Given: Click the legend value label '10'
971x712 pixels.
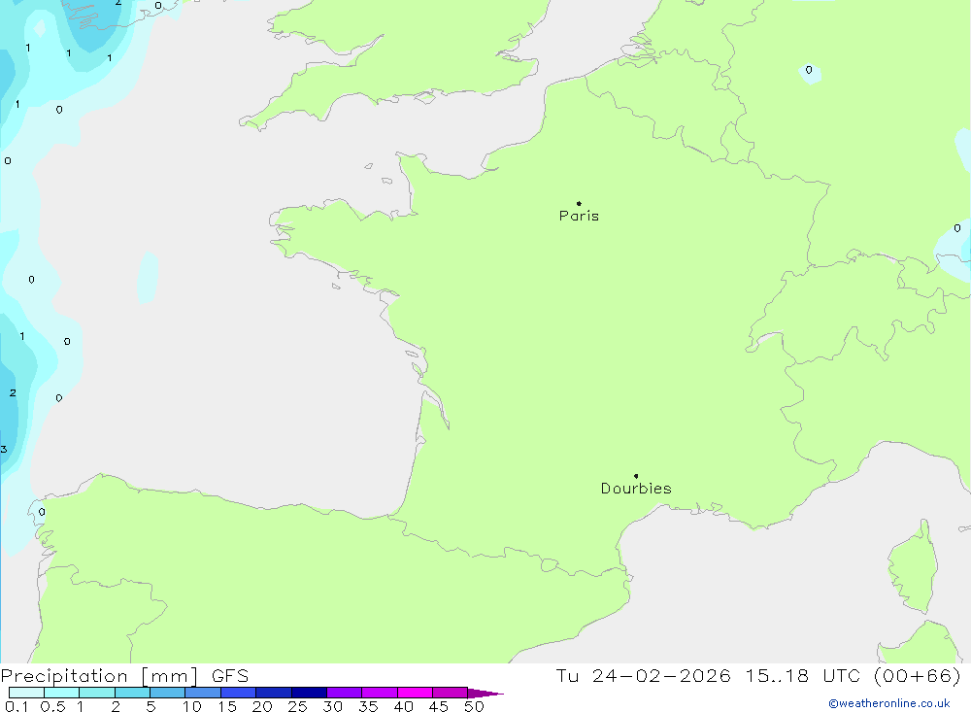Looking at the screenshot, I should [x=192, y=706].
